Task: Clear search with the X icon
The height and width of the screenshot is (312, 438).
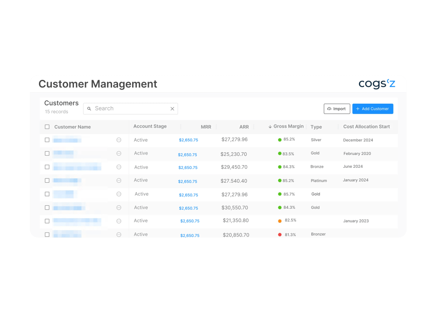Action: coord(172,109)
